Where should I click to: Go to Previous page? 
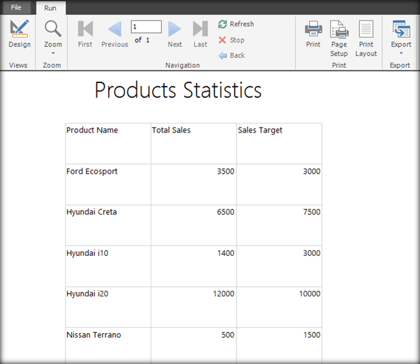point(114,34)
